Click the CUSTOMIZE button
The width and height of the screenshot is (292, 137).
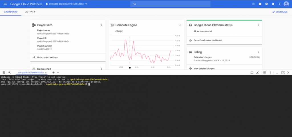[280, 12]
